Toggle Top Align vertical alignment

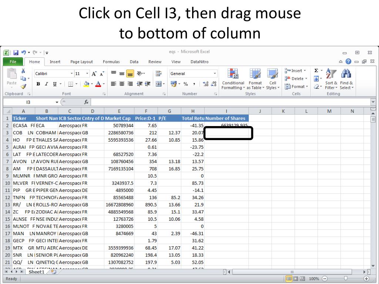coord(113,74)
